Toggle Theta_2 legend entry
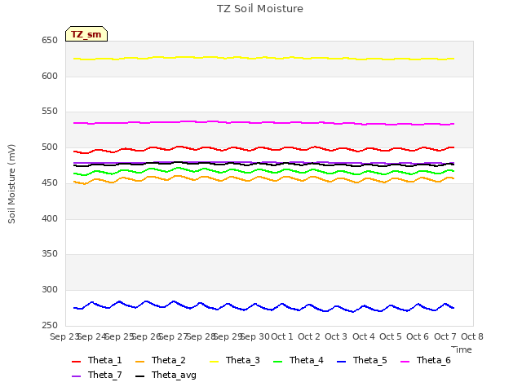The height and width of the screenshot is (391, 522). click(x=161, y=360)
